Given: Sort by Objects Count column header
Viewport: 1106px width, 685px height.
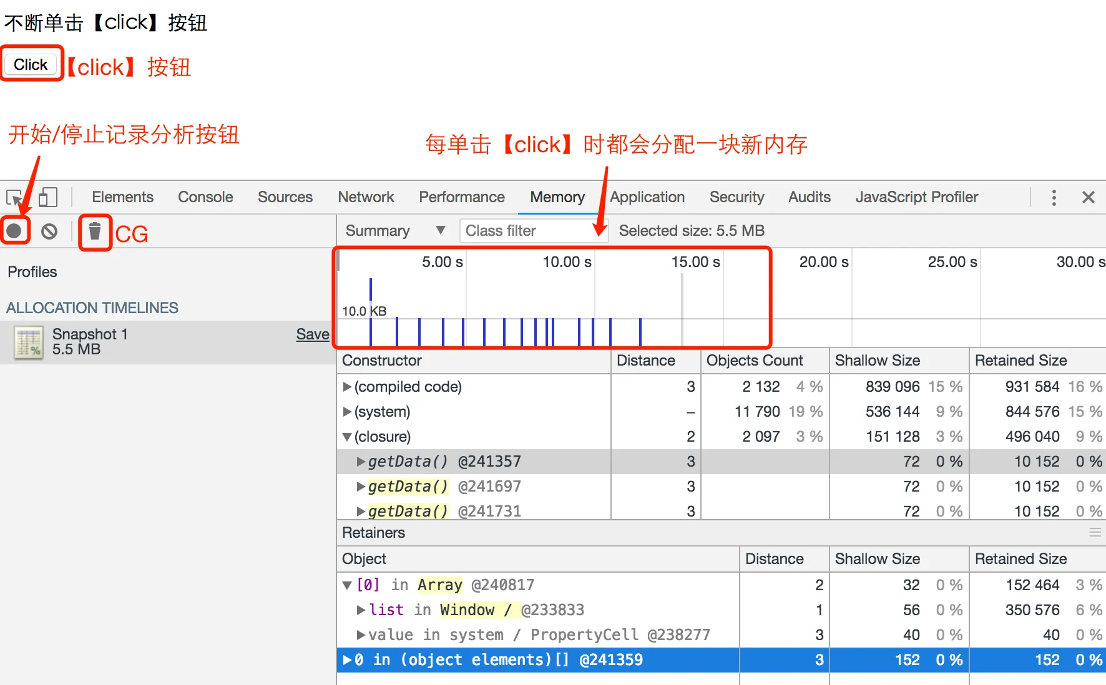Looking at the screenshot, I should (765, 361).
